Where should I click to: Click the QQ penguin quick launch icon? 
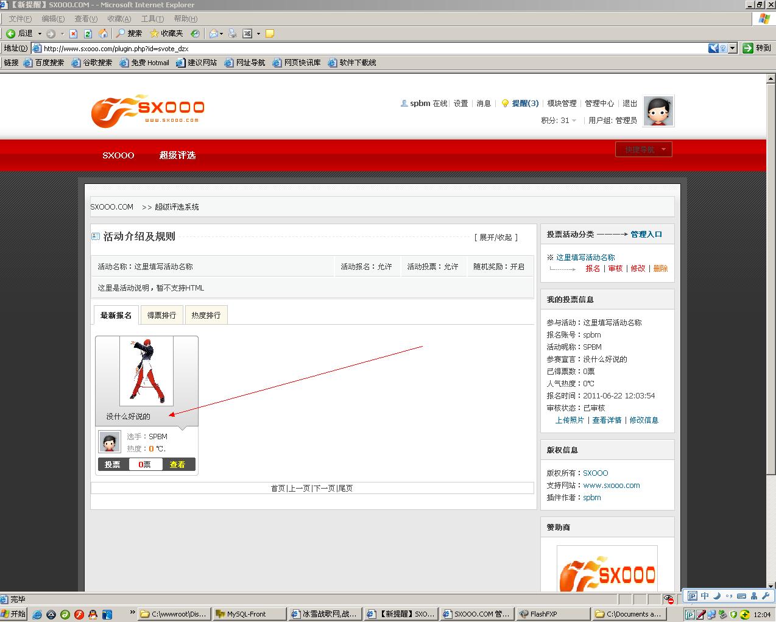pos(93,614)
